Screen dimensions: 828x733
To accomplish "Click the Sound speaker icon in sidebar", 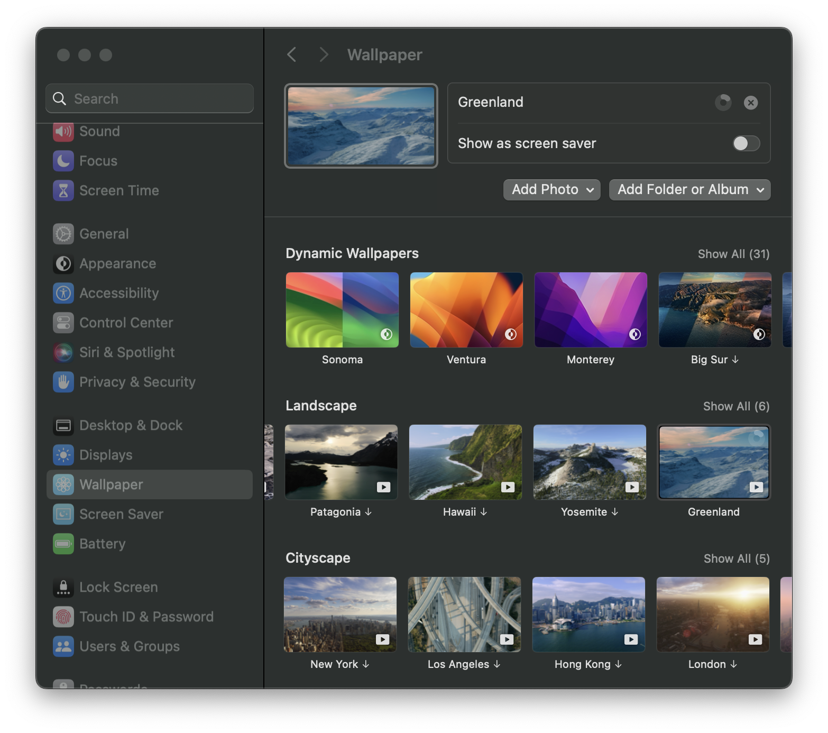I will pos(63,131).
